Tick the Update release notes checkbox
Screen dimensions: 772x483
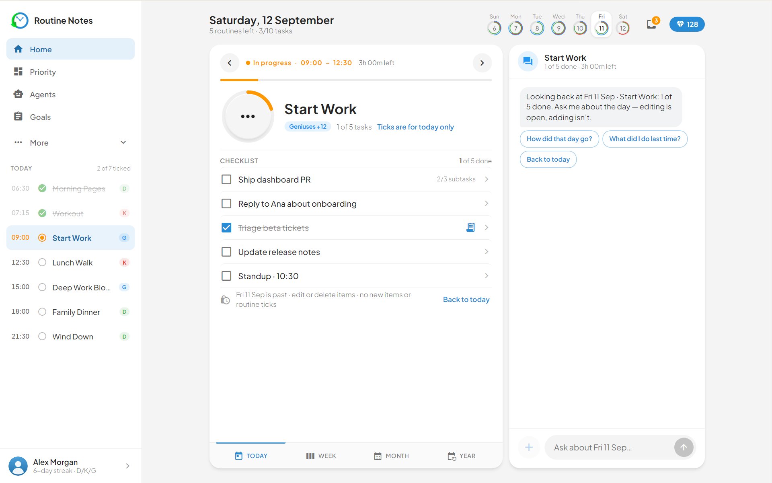click(226, 252)
